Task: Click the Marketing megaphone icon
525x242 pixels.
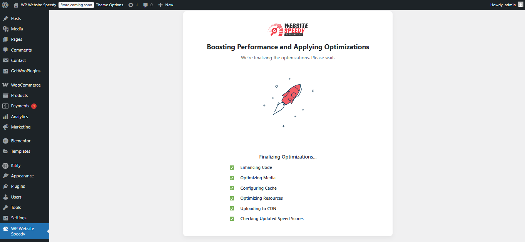Action: tap(5, 127)
